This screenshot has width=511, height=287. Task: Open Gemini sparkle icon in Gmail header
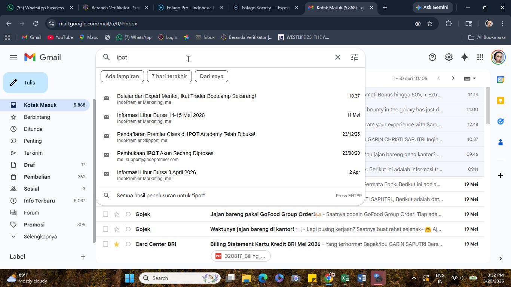464,57
